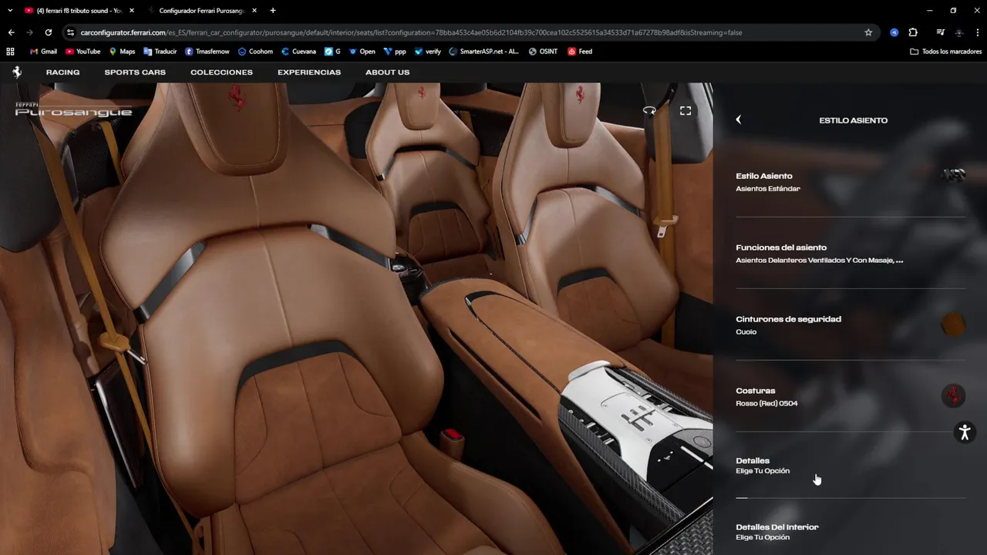Open the Maps bookmark
987x555 pixels.
tap(122, 52)
